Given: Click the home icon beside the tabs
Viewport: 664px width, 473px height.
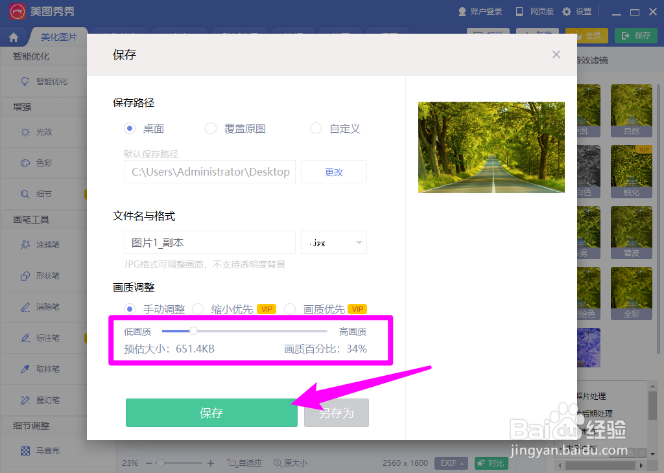Looking at the screenshot, I should [x=13, y=37].
